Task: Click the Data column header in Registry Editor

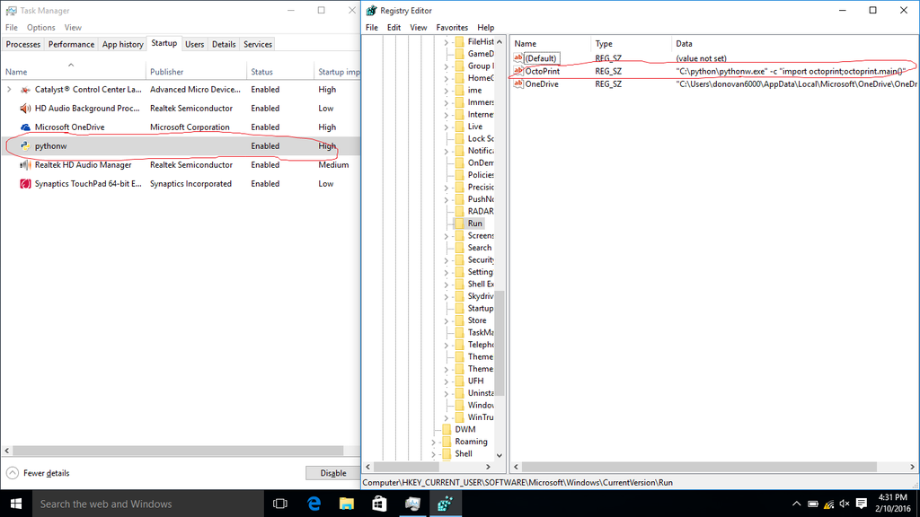Action: (794, 43)
